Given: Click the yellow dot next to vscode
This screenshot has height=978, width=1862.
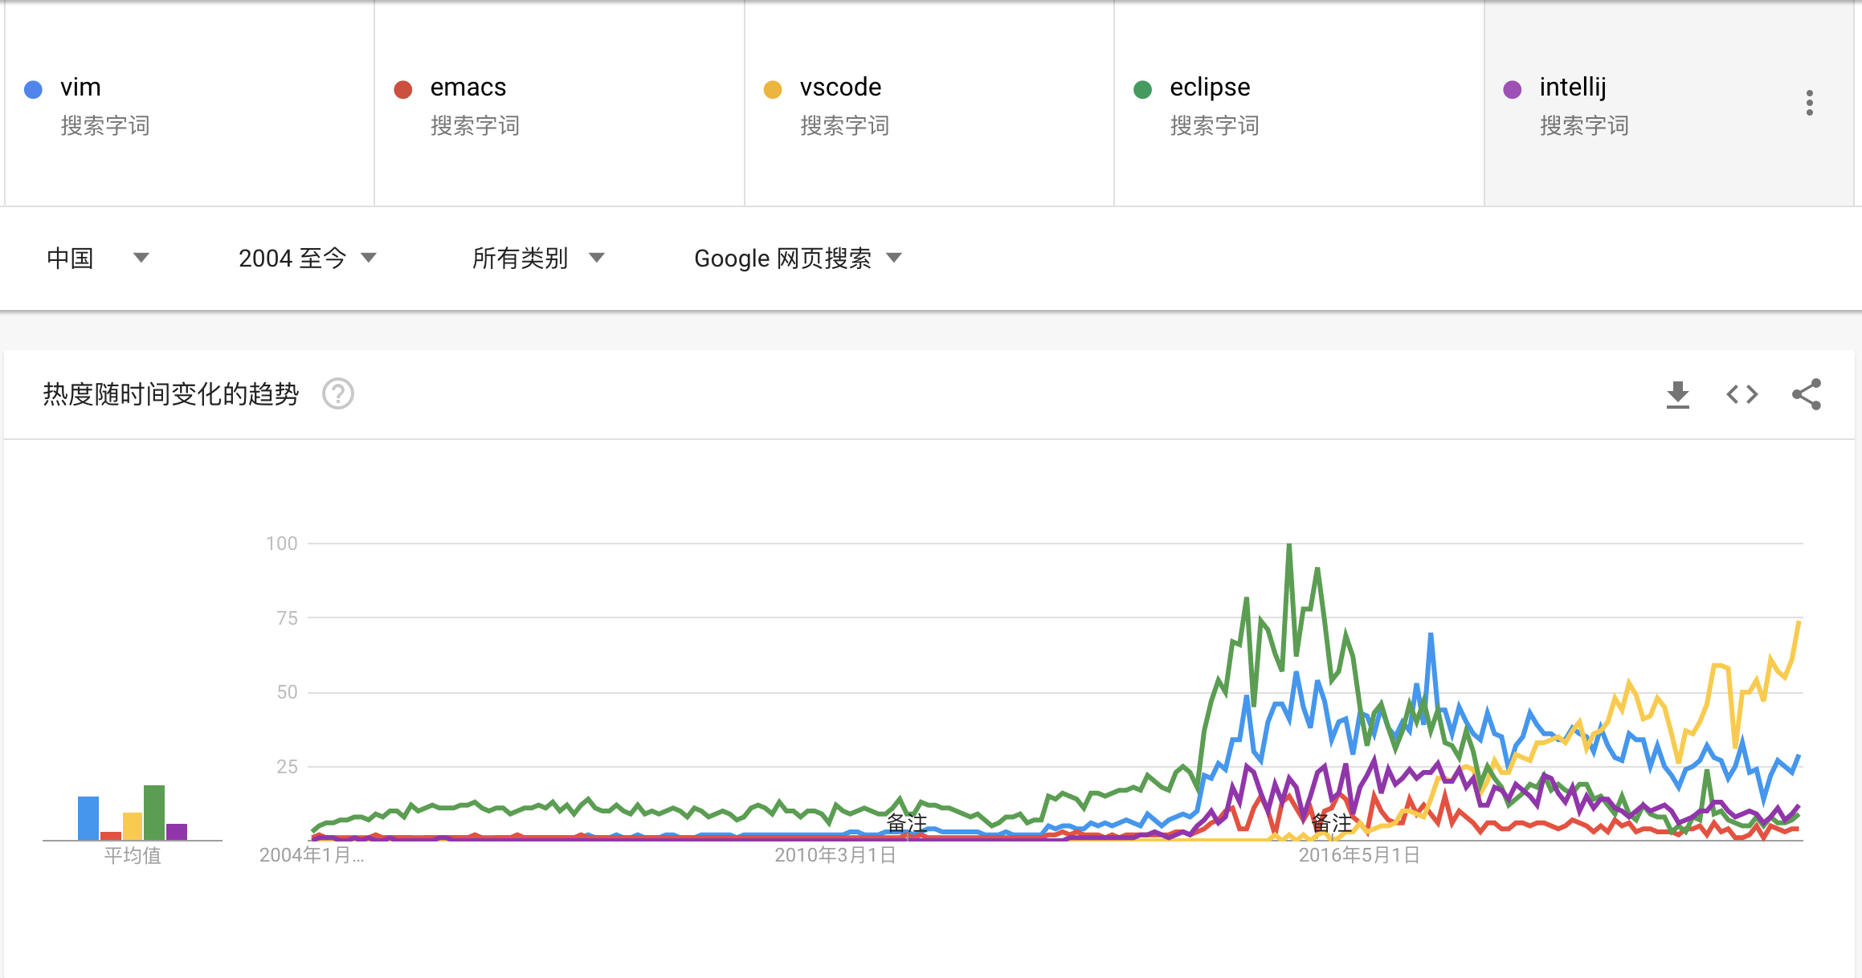Looking at the screenshot, I should [x=773, y=89].
